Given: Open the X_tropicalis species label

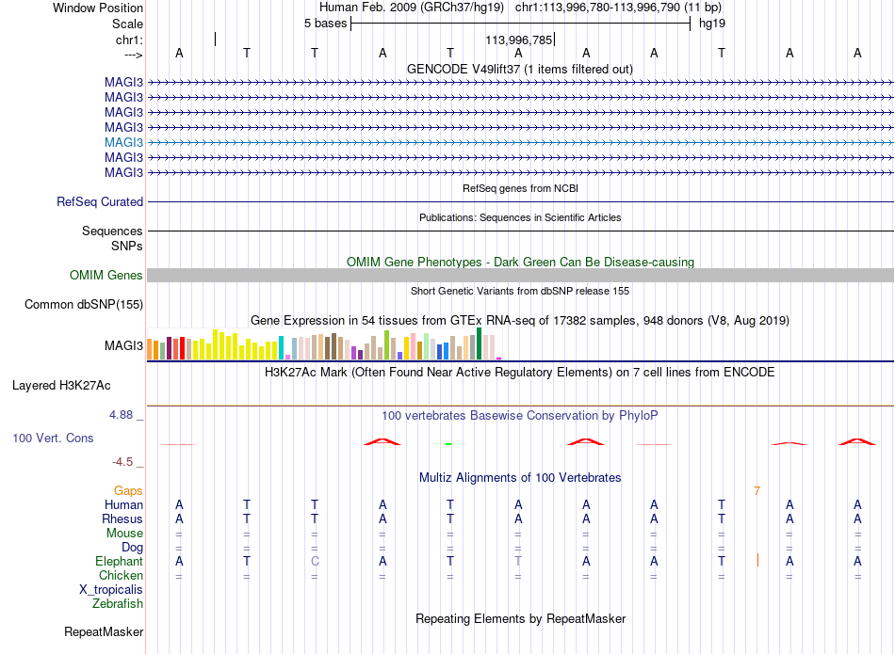Looking at the screenshot, I should 111,590.
